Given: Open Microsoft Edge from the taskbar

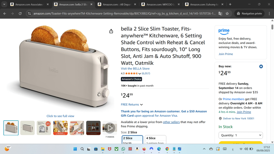Looking at the screenshot, I should click(x=159, y=149).
